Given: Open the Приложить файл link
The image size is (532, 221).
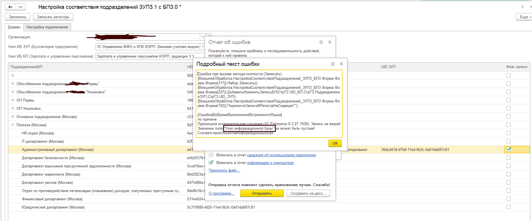Looking at the screenshot, I should 224,170.
